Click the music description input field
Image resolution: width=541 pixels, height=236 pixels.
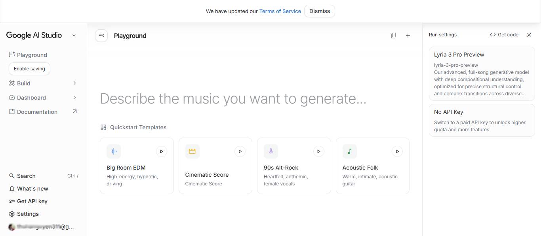click(x=233, y=98)
